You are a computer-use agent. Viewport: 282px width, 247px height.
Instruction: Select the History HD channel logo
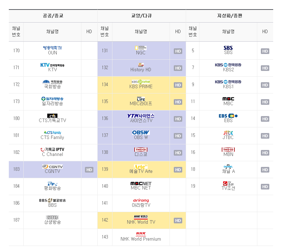(141, 65)
